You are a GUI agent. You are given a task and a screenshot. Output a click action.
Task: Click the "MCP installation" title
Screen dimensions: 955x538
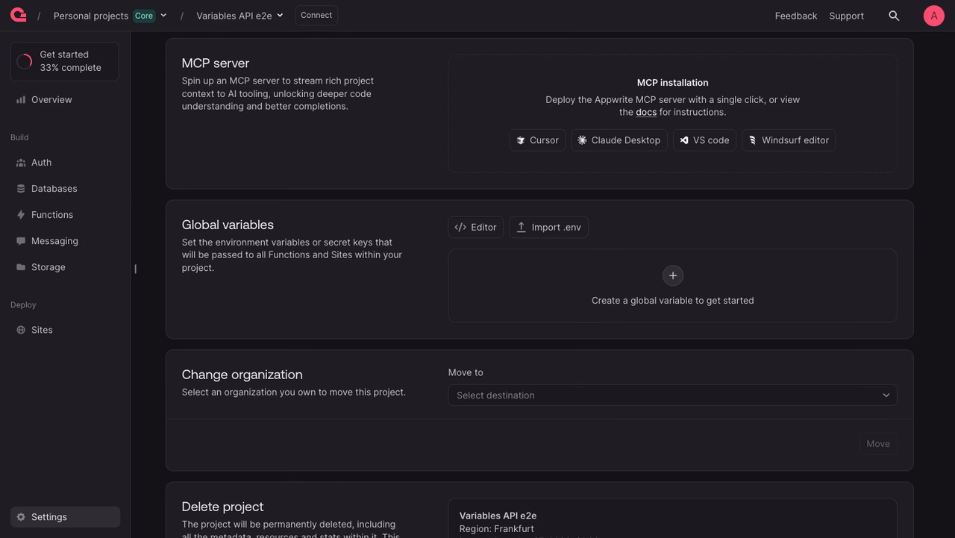coord(673,83)
